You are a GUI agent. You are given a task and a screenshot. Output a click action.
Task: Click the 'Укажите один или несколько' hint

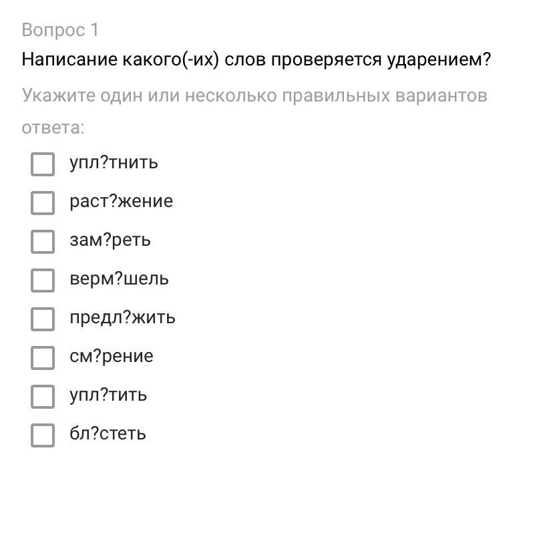(x=254, y=96)
